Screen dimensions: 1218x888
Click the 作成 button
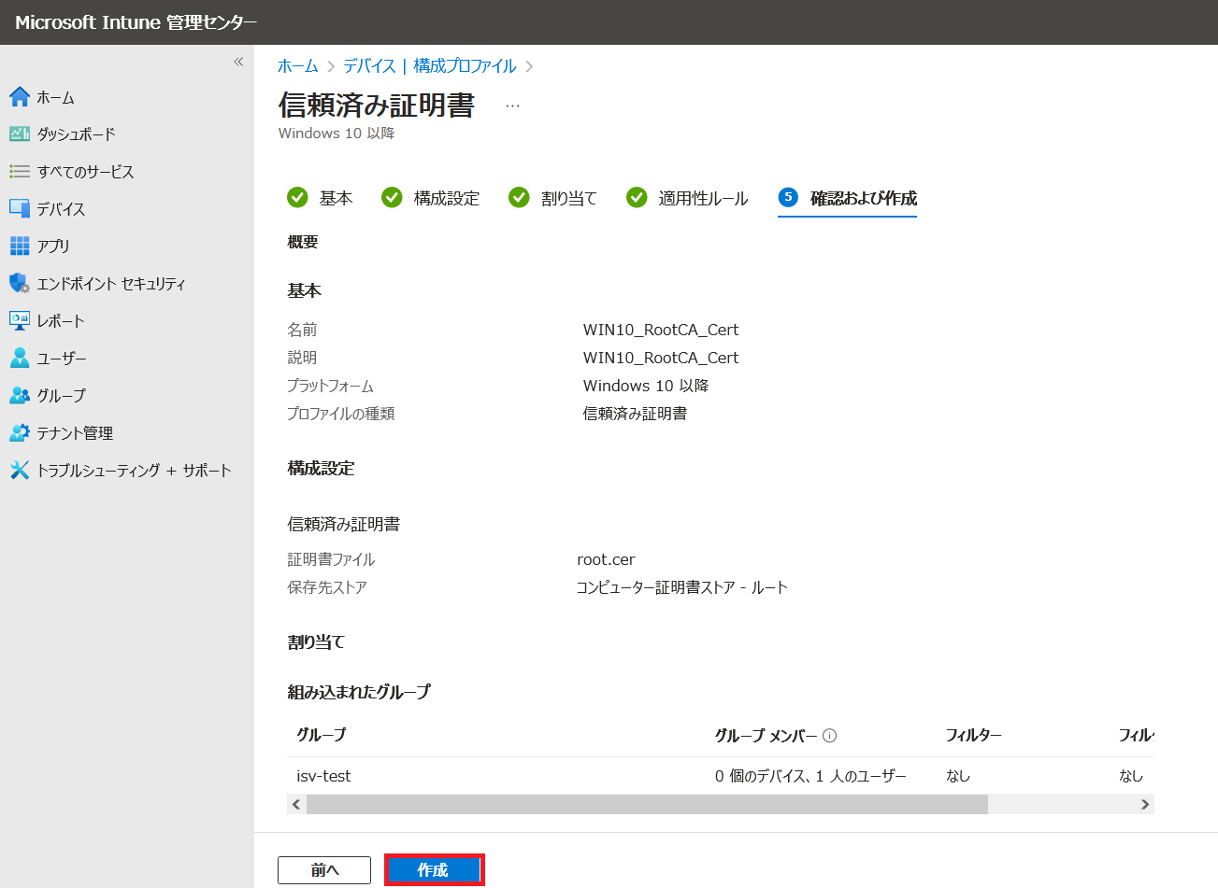(434, 870)
